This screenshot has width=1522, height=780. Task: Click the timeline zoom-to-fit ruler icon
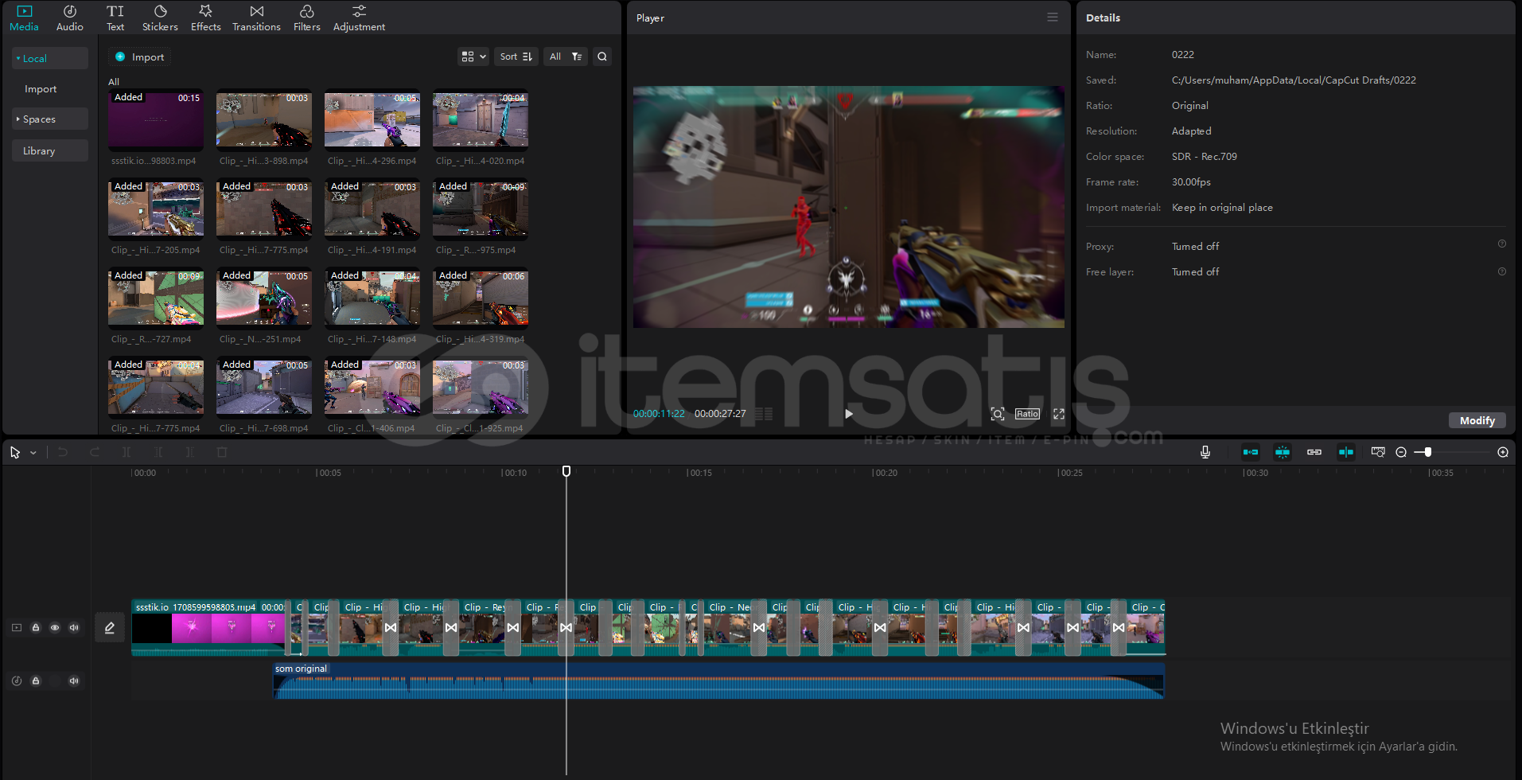pyautogui.click(x=1378, y=452)
